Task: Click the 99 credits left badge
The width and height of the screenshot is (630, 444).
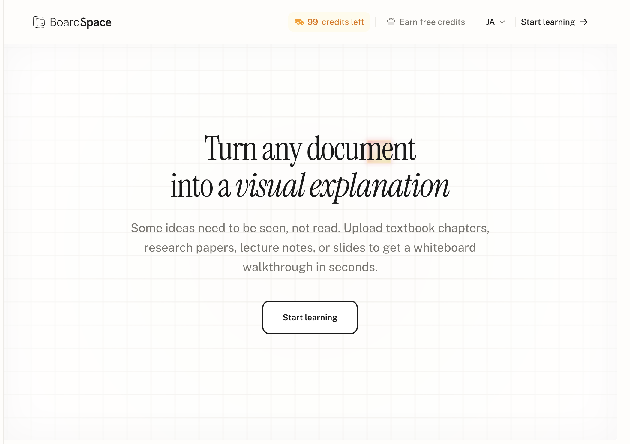Action: 329,22
